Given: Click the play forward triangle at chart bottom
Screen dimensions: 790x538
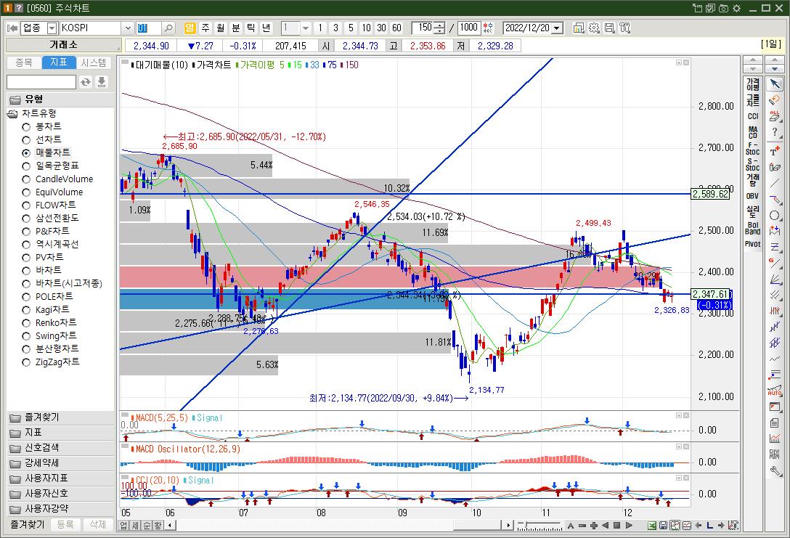Looking at the screenshot, I should (629, 526).
